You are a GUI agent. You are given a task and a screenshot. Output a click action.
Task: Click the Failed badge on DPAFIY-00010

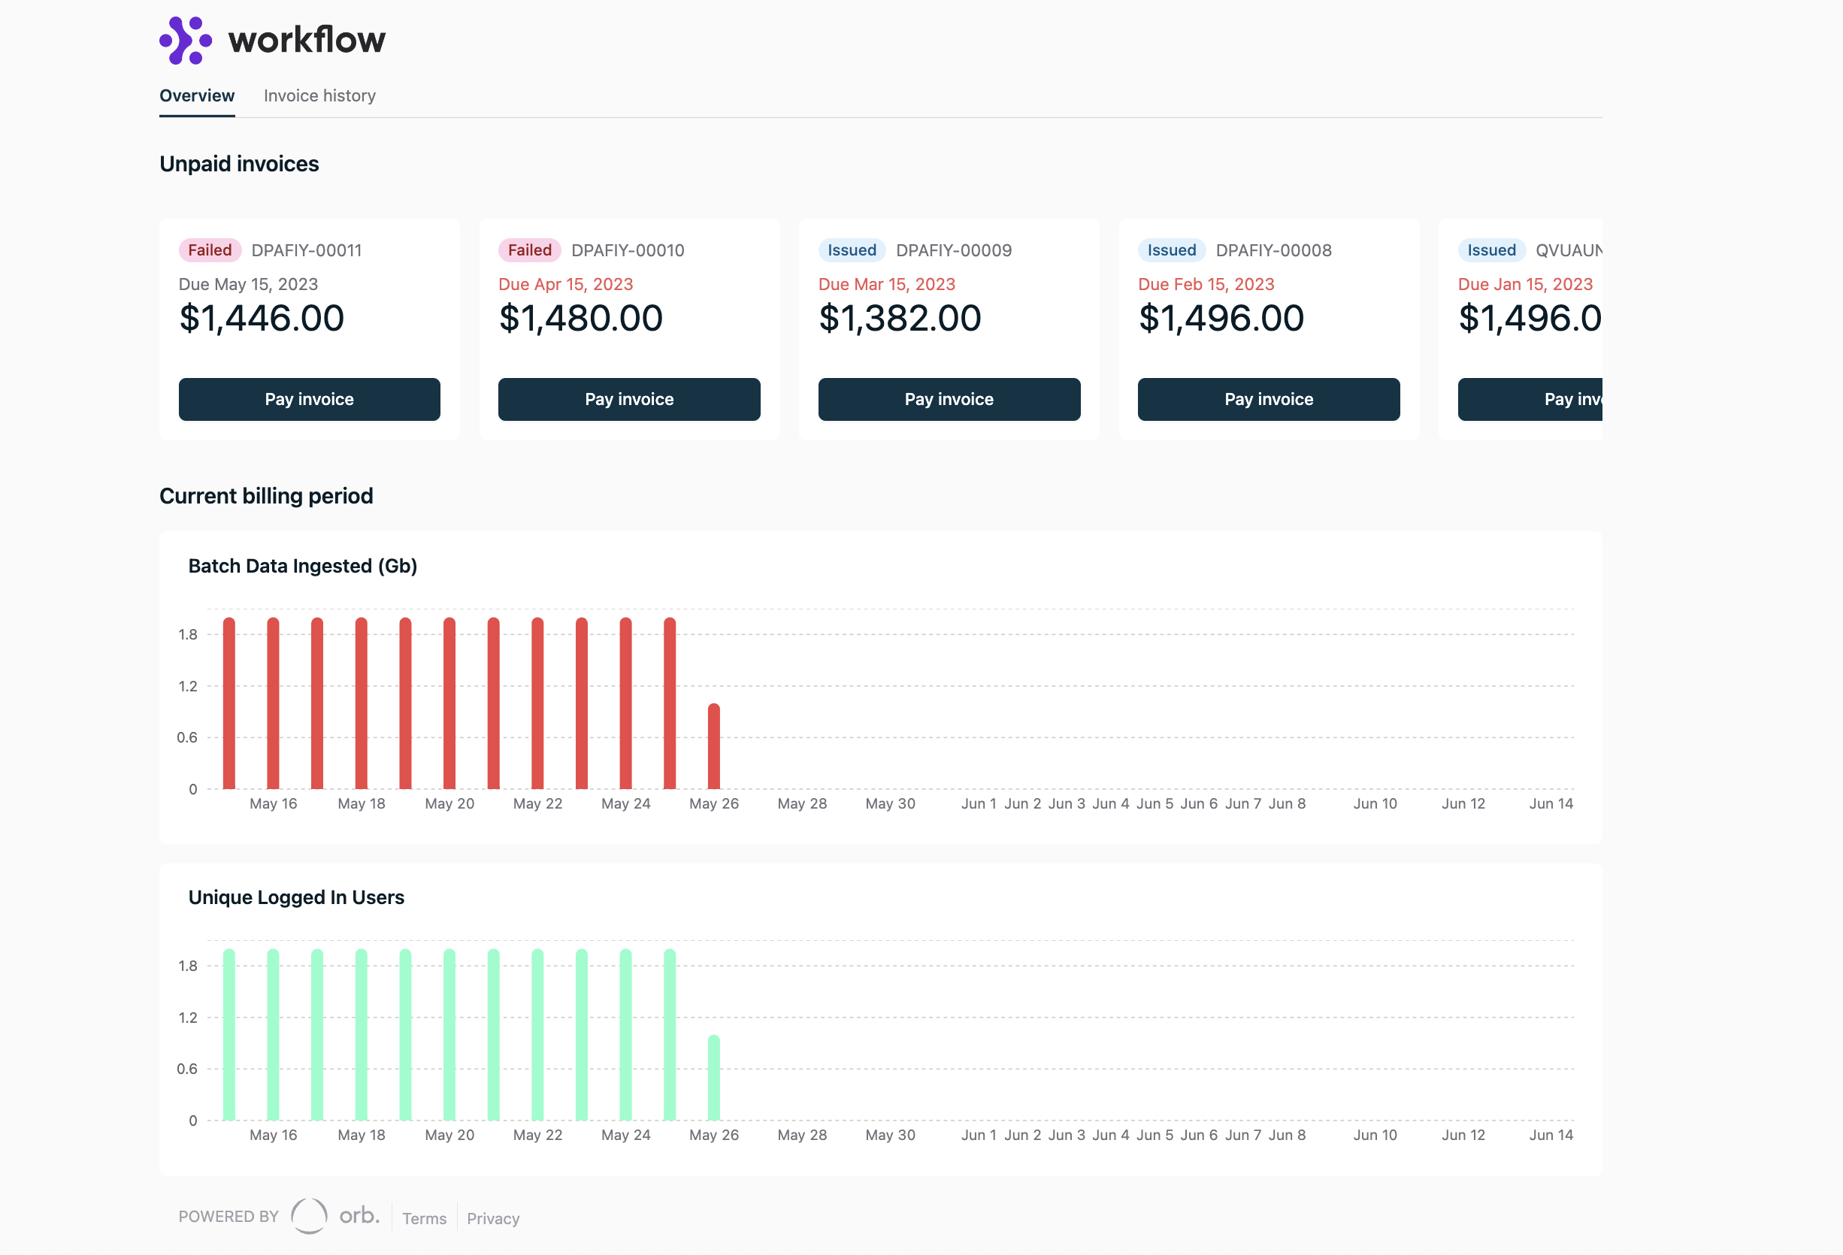coord(530,249)
